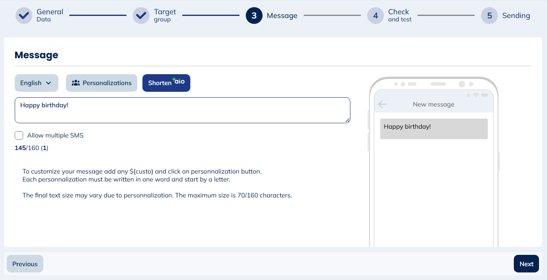This screenshot has height=280, width=547.
Task: Jump to the Sending step
Action: point(489,15)
